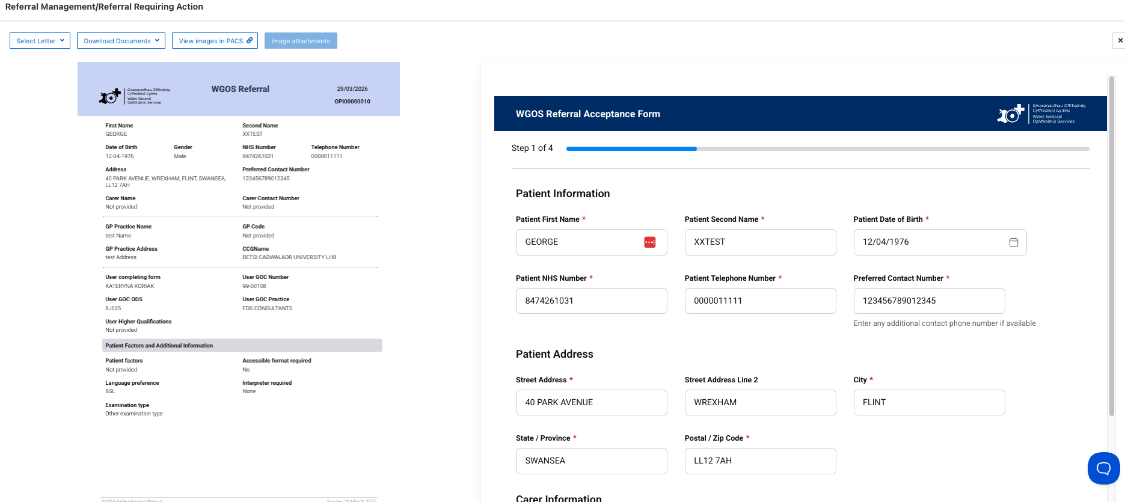Image resolution: width=1125 pixels, height=502 pixels.
Task: Click the red password manager icon in First Name
Action: tap(649, 242)
